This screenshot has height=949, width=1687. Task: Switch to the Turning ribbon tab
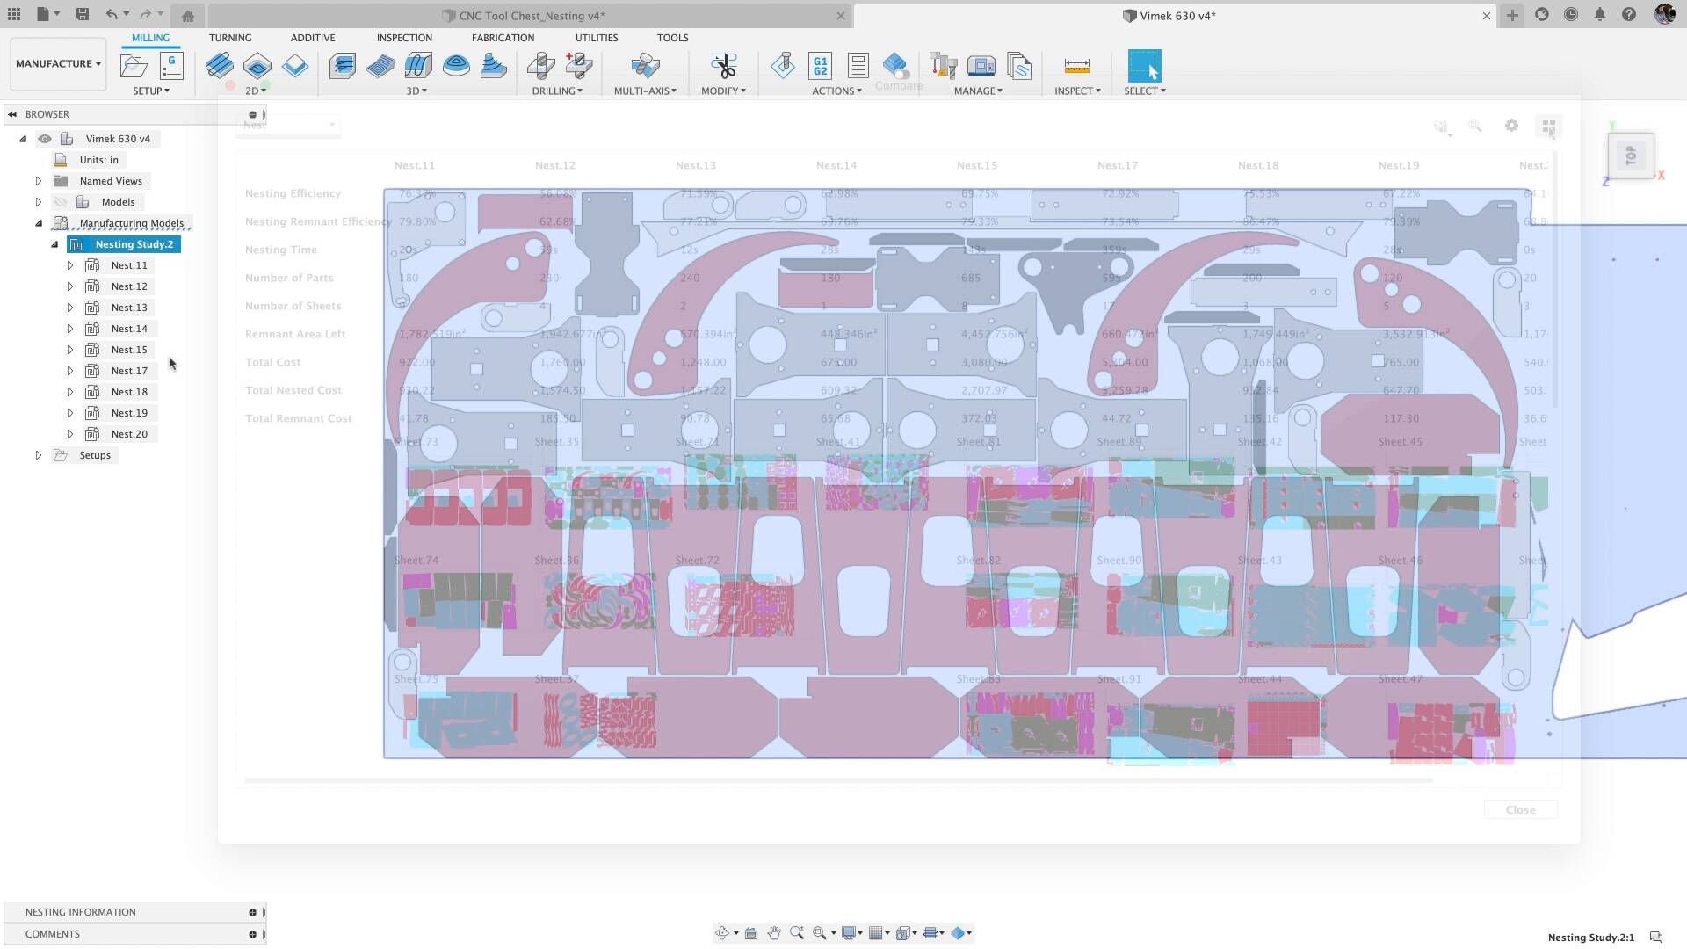(230, 38)
